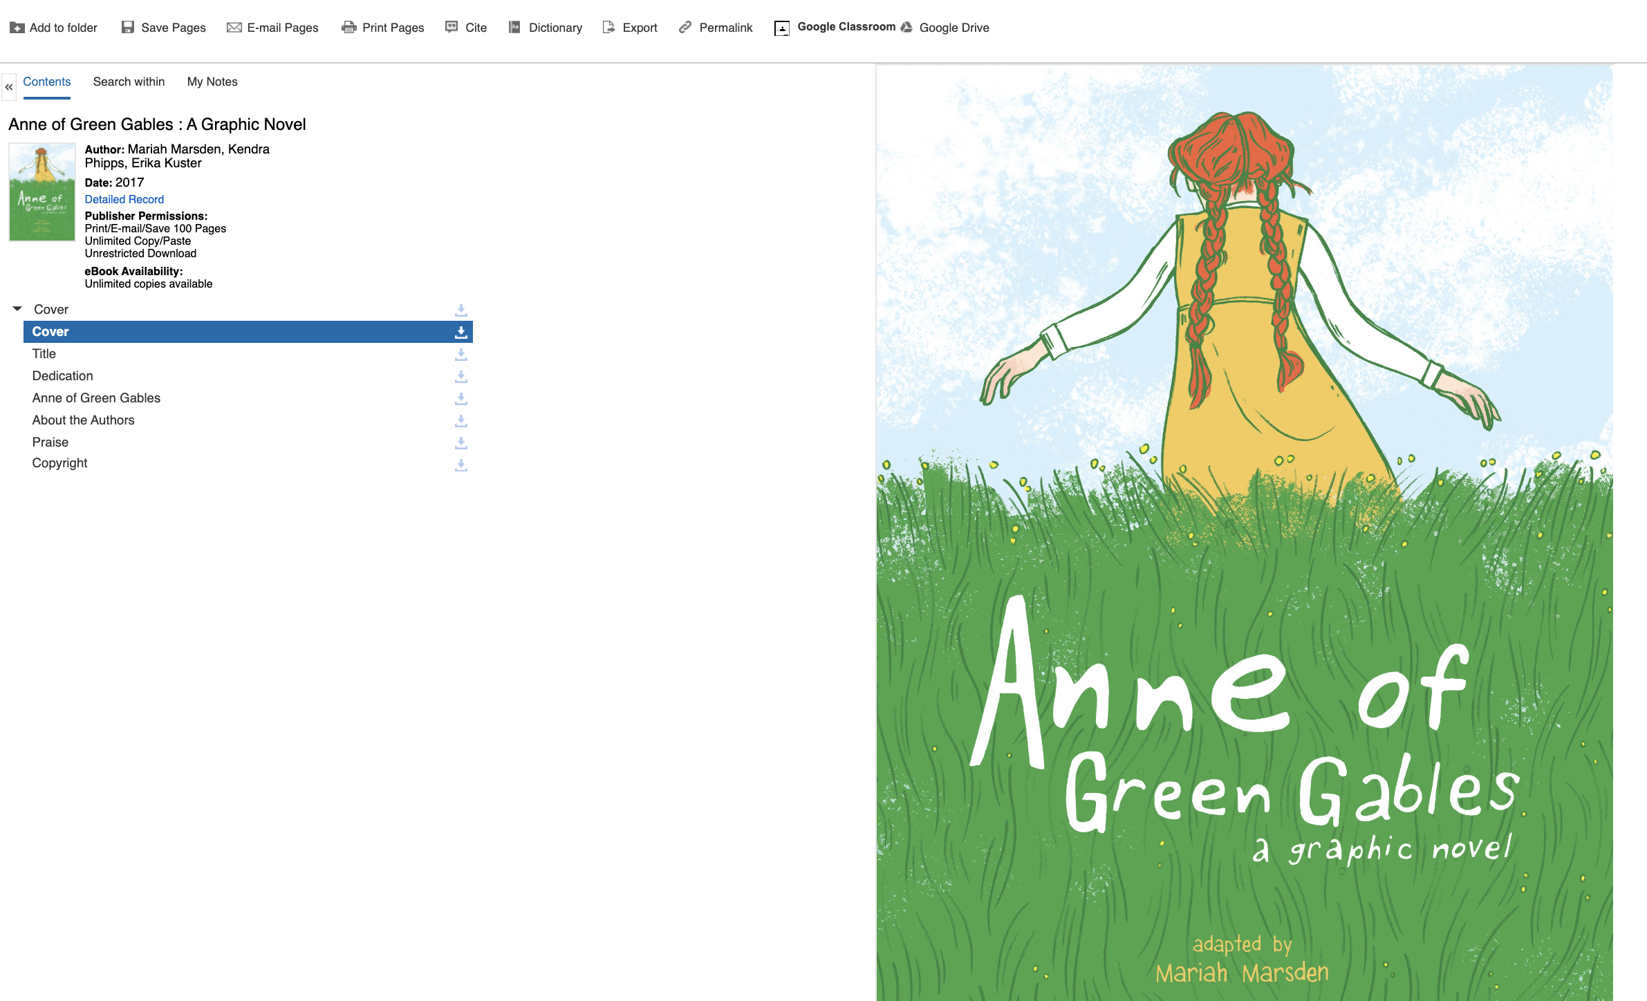The width and height of the screenshot is (1647, 1001).
Task: Download the Dedication chapter
Action: (461, 376)
